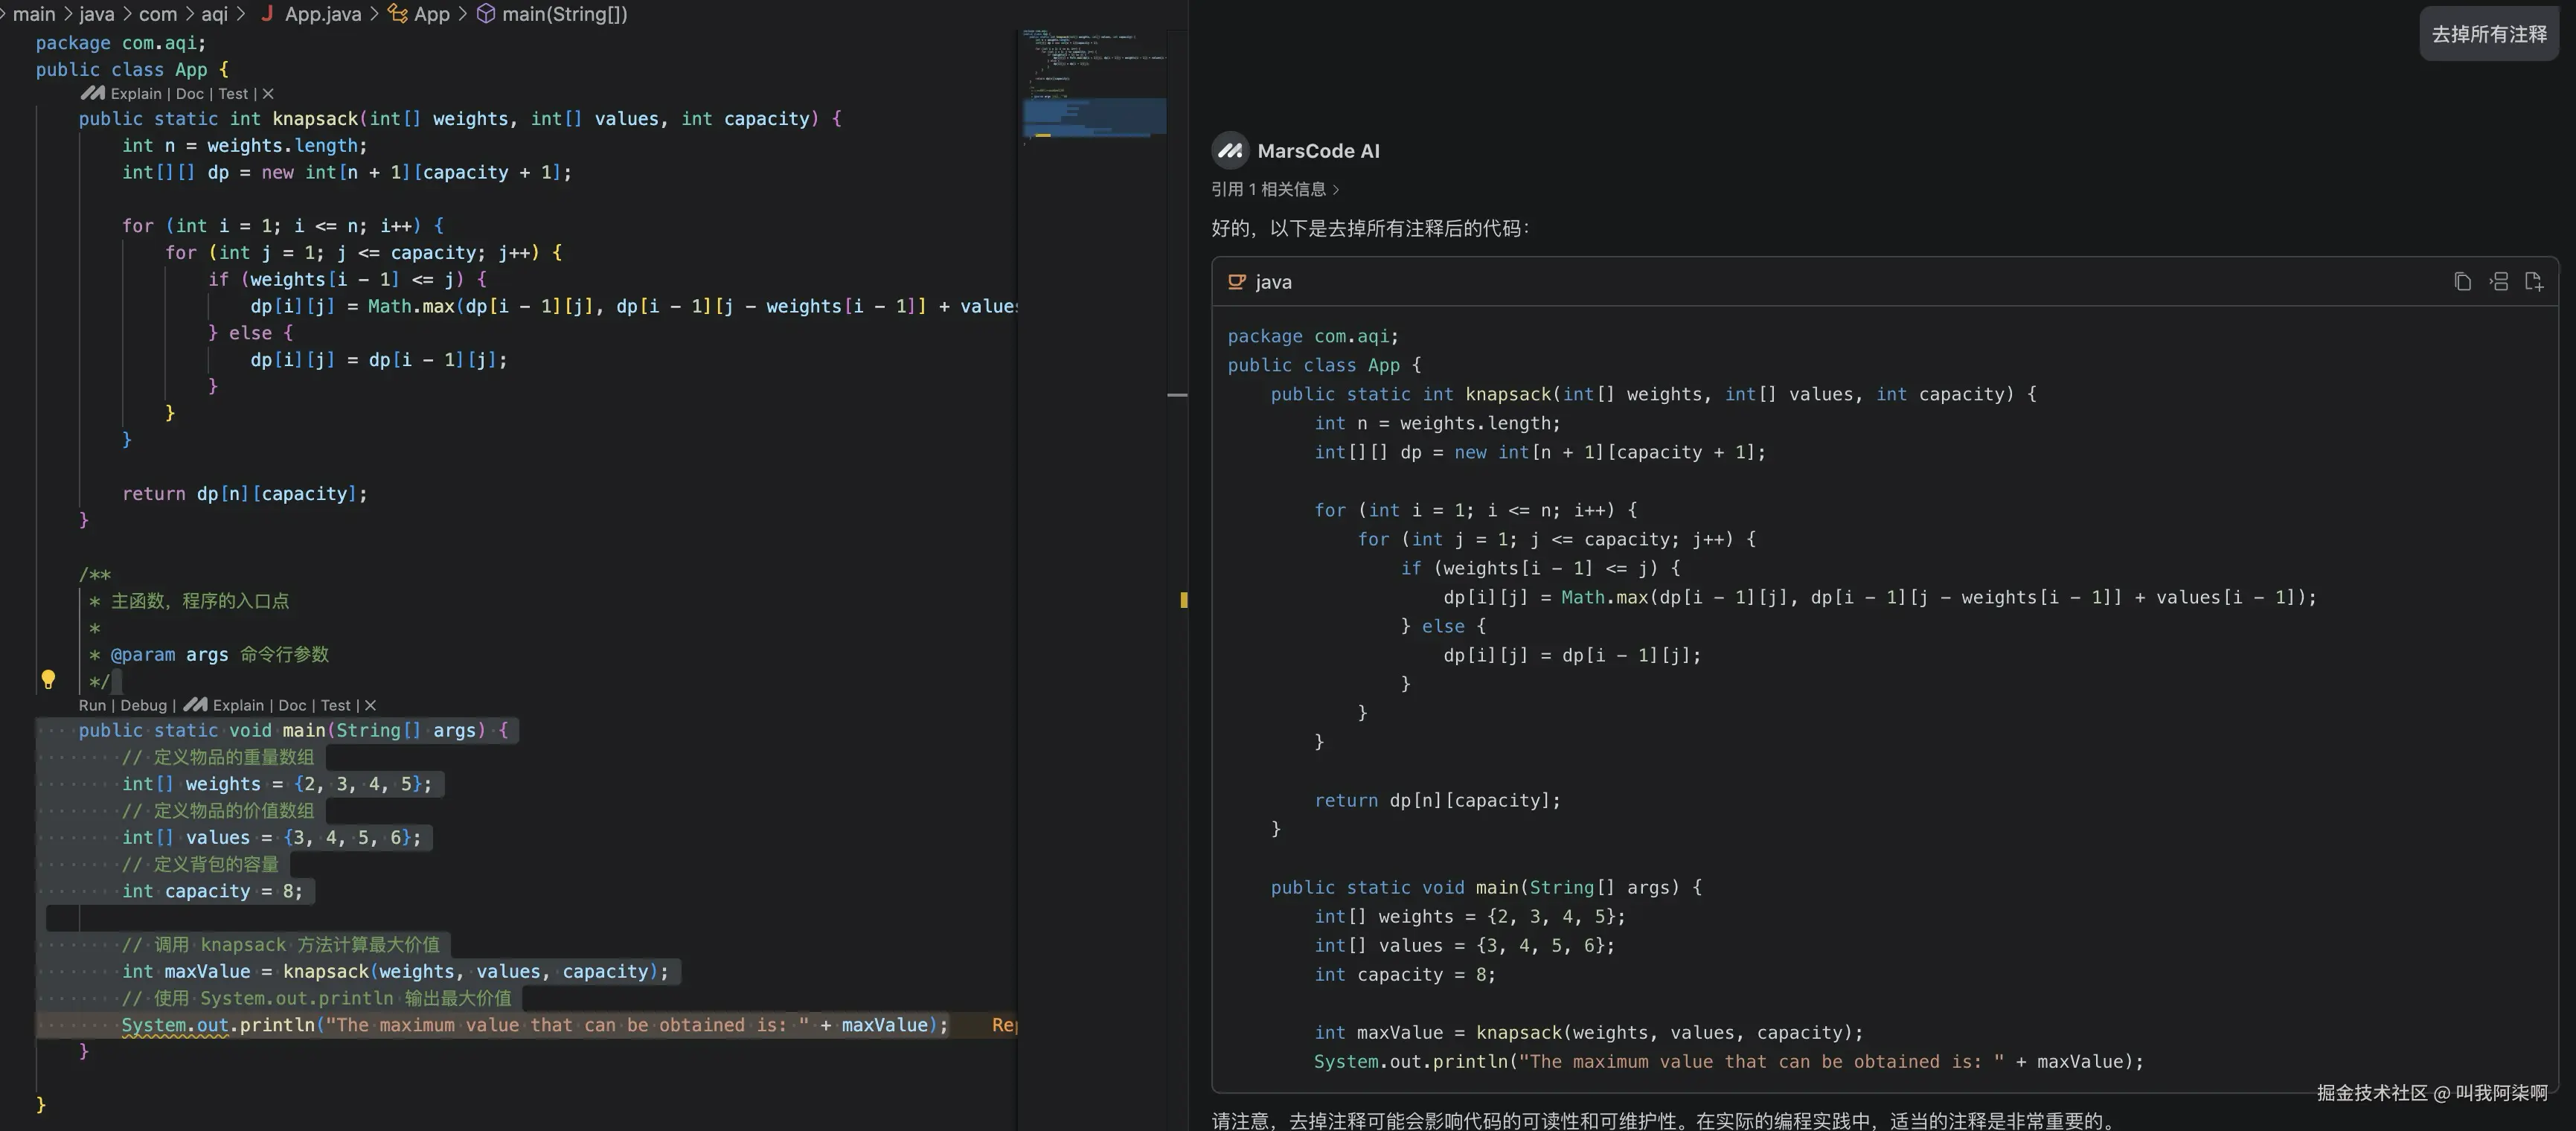Select the aqi folder breadcrumb
Screen dimensions: 2576x1131
click(214, 14)
